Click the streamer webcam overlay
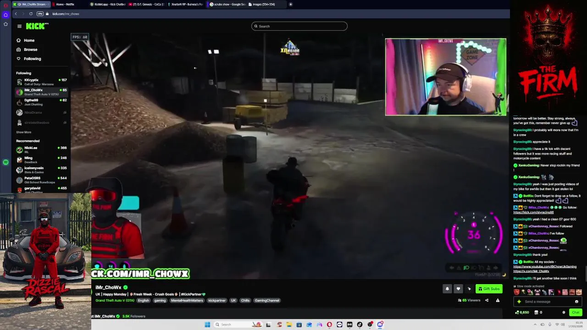Screen dimensions: 587x330 (x=446, y=77)
